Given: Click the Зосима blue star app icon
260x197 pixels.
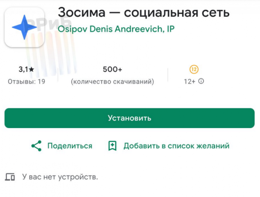Looking at the screenshot, I should pos(24,27).
